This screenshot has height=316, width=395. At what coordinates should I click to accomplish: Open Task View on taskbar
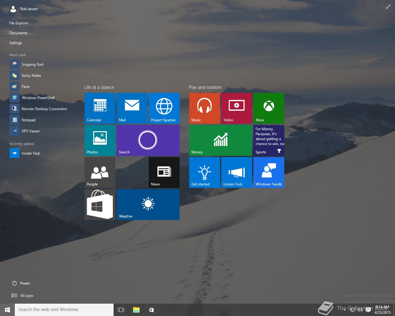click(121, 310)
